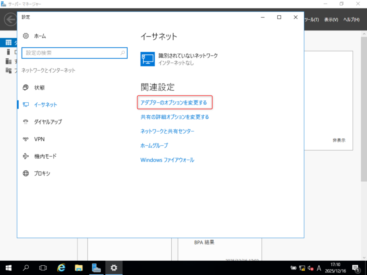
Task: Open the Server Manager Help menu
Action: pos(351,20)
